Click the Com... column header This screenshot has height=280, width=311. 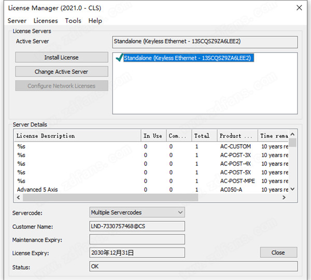click(179, 136)
